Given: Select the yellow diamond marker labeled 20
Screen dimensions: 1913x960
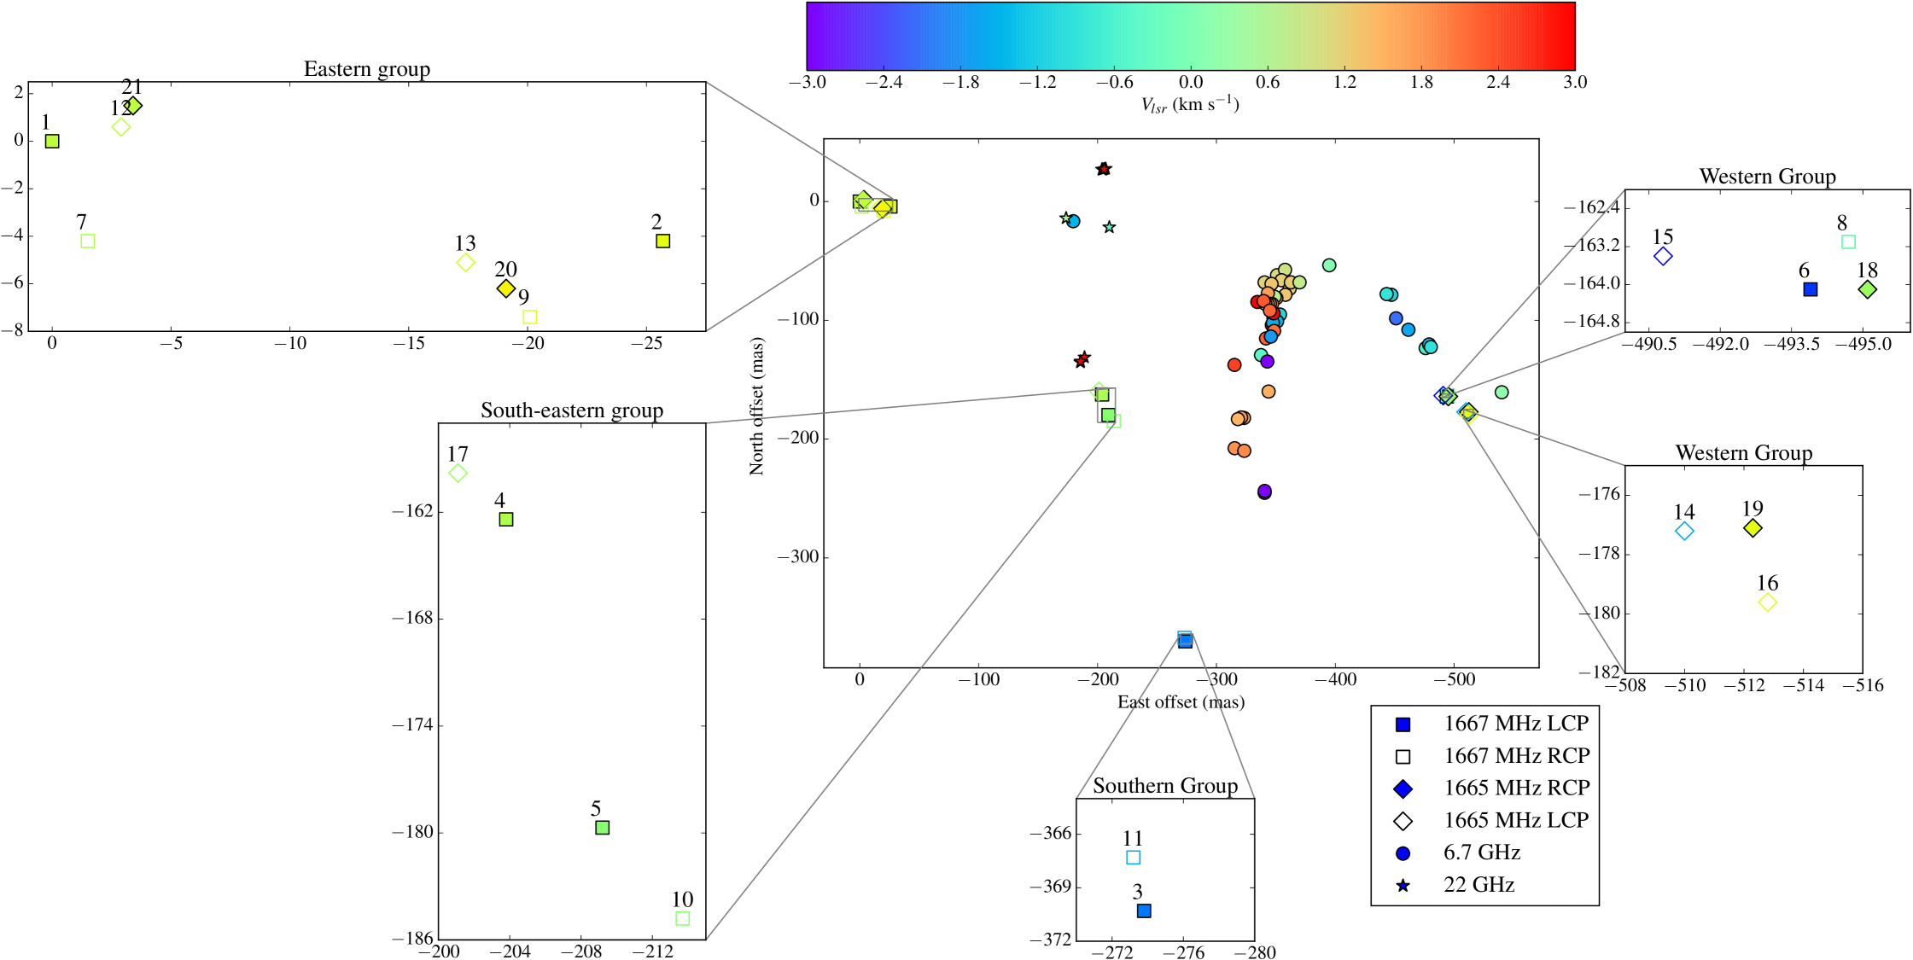Looking at the screenshot, I should pos(505,288).
